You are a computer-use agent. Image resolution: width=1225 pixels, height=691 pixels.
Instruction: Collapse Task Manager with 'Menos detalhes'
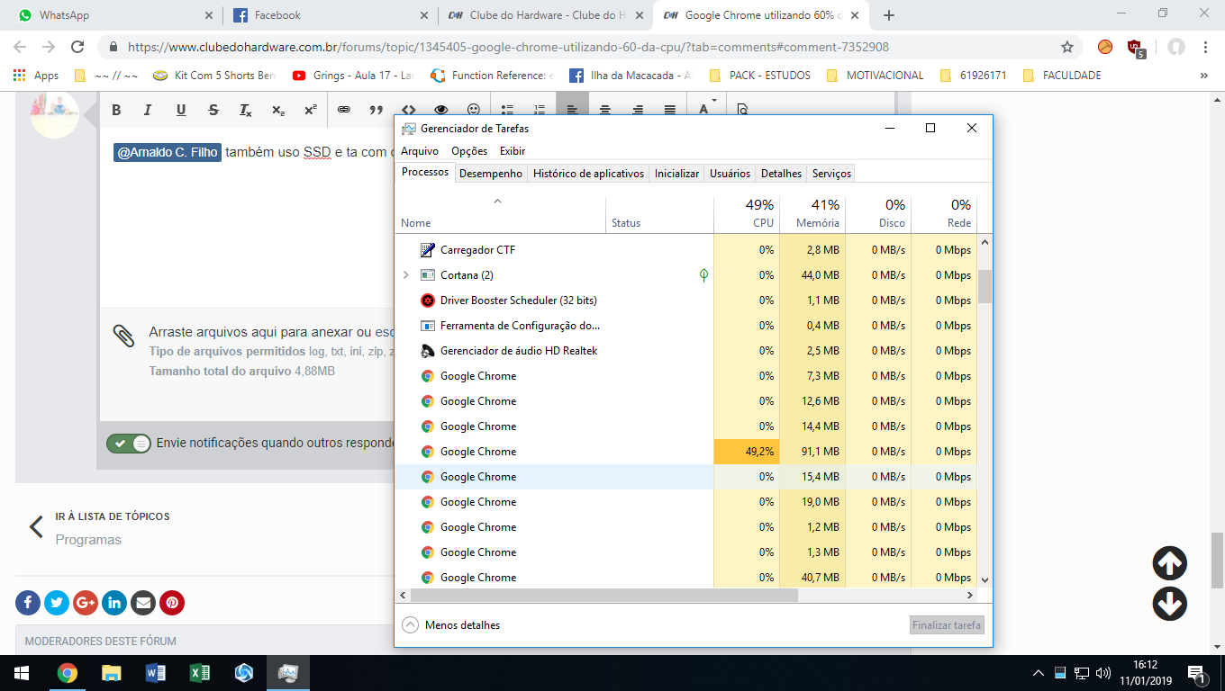[451, 624]
